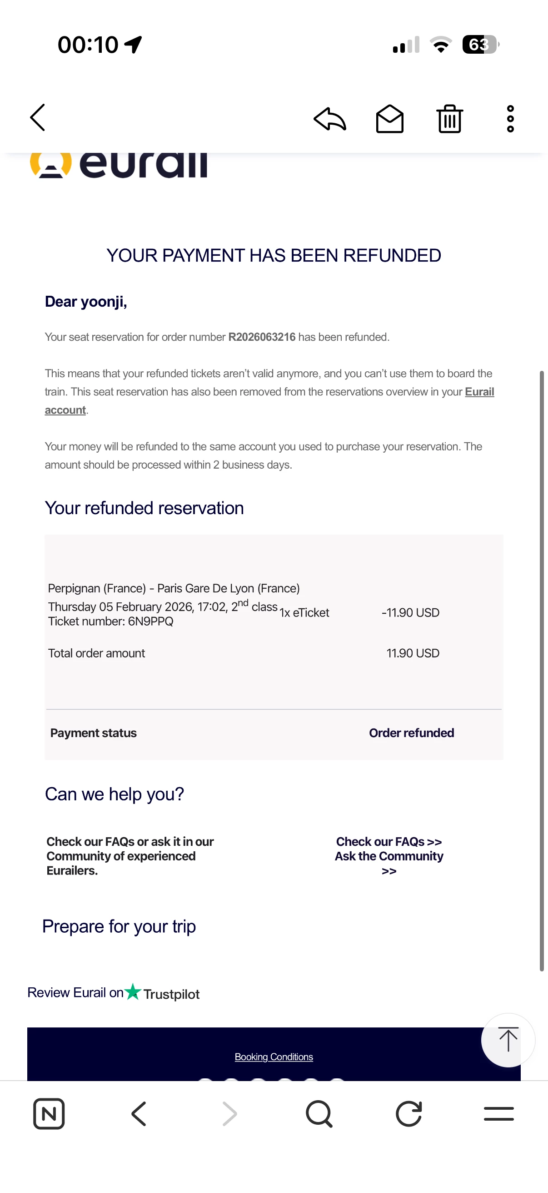Open the three-dot more options menu

(510, 119)
